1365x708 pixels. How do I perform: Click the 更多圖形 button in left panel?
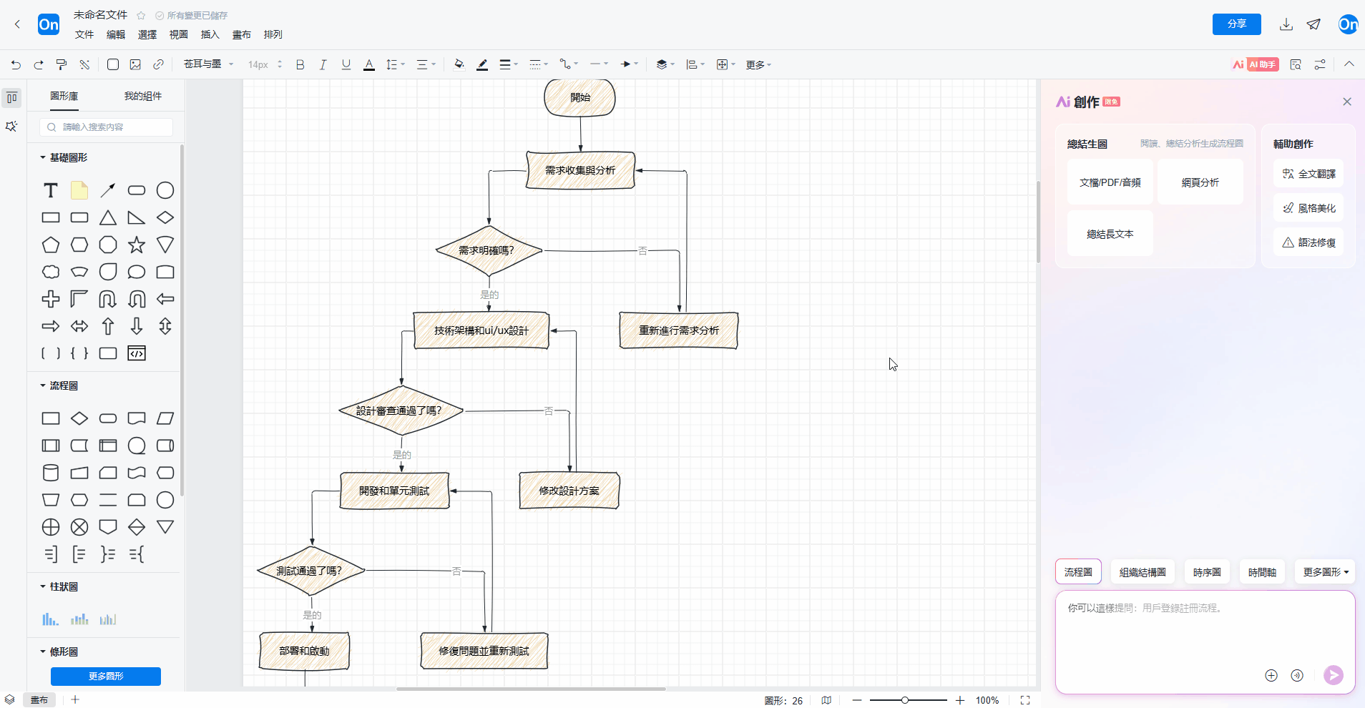[x=106, y=676]
